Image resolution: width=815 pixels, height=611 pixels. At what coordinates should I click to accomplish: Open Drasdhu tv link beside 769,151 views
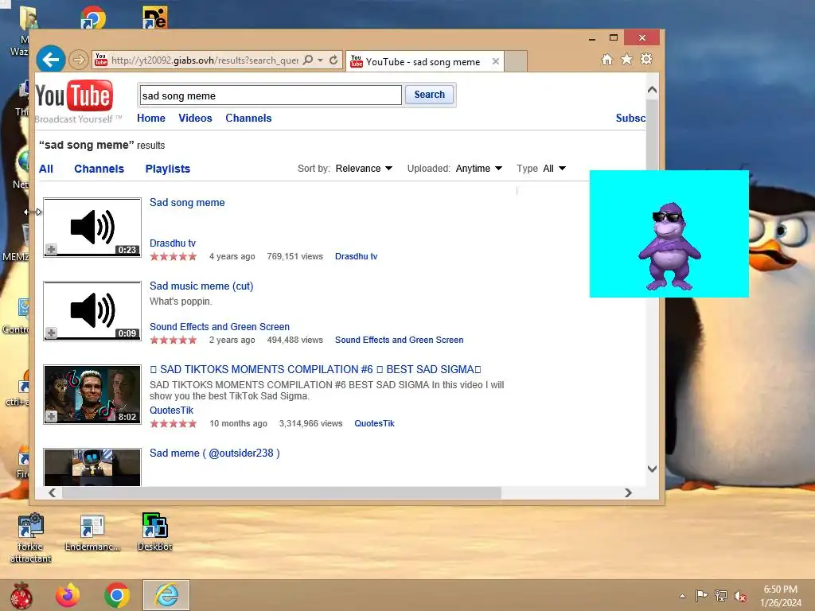click(x=356, y=257)
